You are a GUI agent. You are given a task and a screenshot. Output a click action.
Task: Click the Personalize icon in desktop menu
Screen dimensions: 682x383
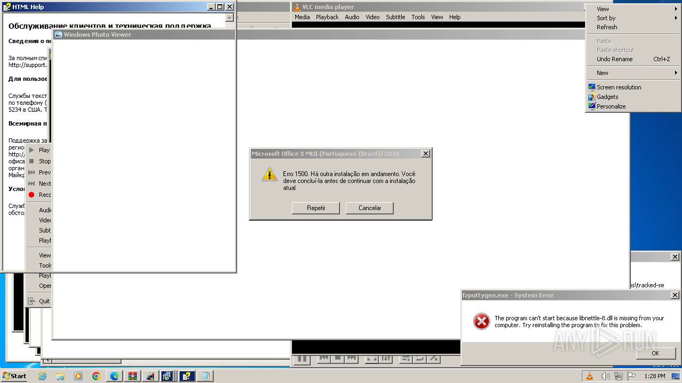(591, 106)
